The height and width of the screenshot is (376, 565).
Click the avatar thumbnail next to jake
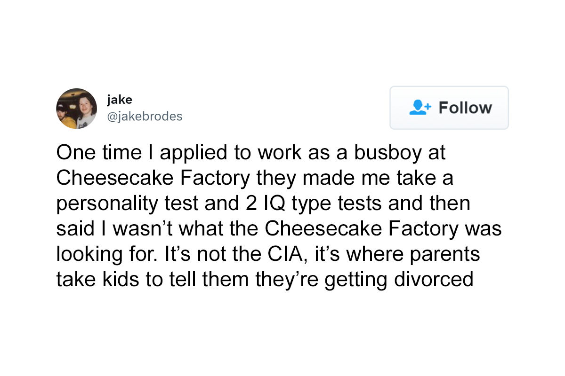point(76,109)
